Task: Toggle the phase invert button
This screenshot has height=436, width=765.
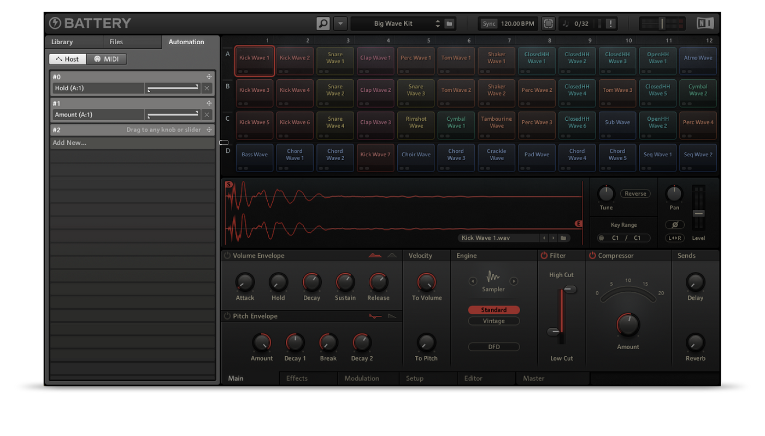Action: (x=675, y=225)
